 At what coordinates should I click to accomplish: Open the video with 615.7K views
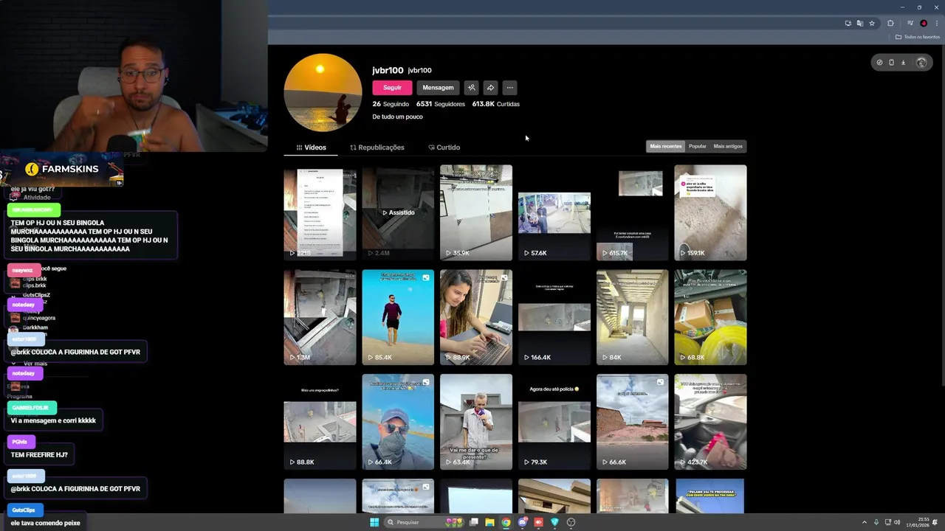tap(633, 212)
